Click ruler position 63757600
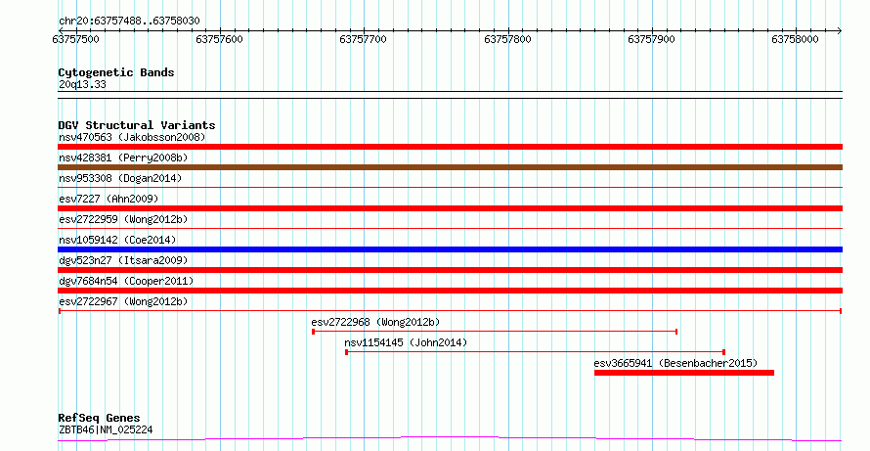870x451 pixels. click(220, 39)
